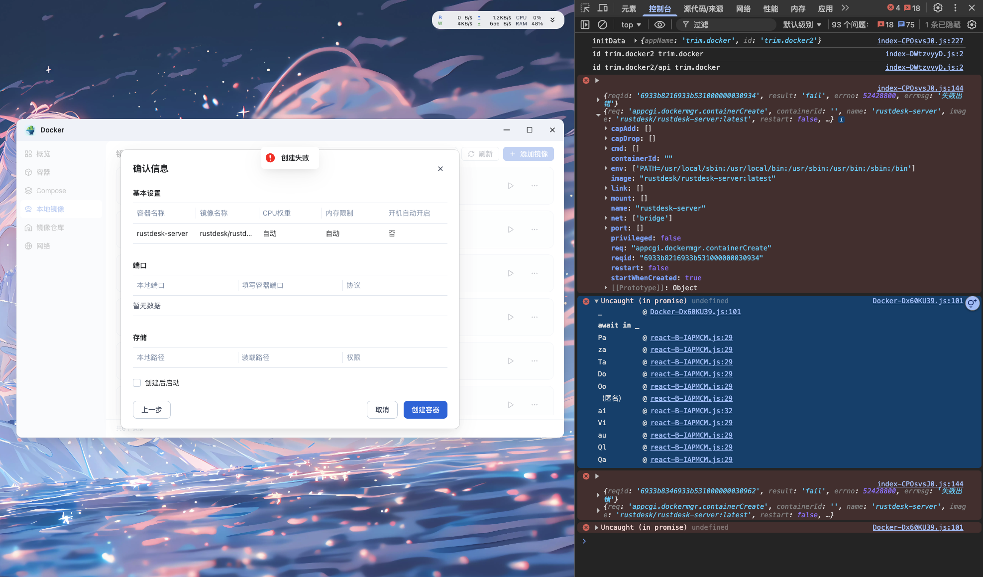Expand the capAdd array entry
983x577 pixels.
click(606, 128)
